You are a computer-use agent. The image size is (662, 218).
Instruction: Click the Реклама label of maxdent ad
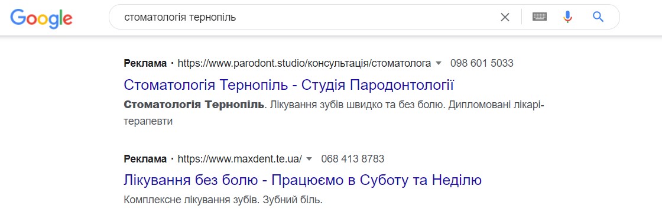[x=145, y=160]
